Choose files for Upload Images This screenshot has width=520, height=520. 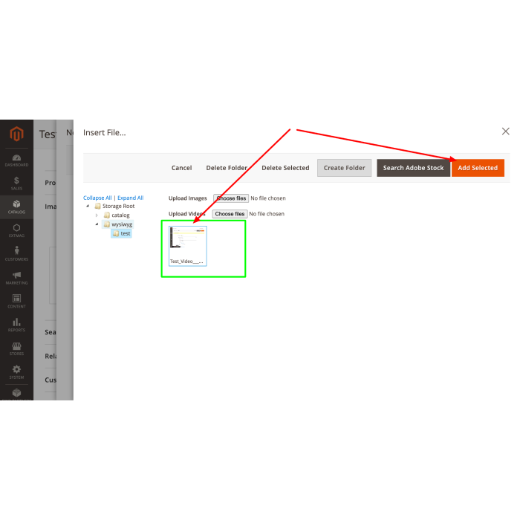point(231,198)
